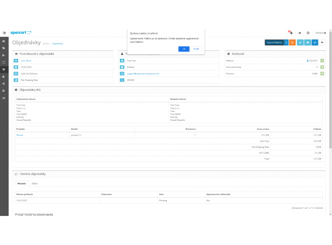Open the notifications bell icon

point(290,33)
